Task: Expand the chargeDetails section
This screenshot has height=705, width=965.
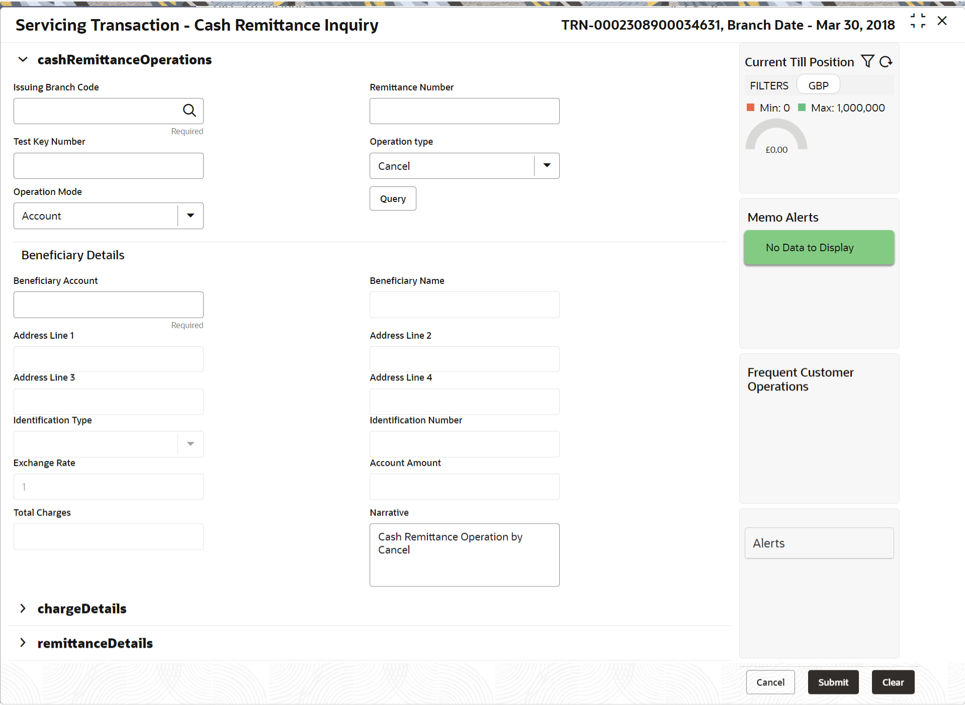Action: coord(23,609)
